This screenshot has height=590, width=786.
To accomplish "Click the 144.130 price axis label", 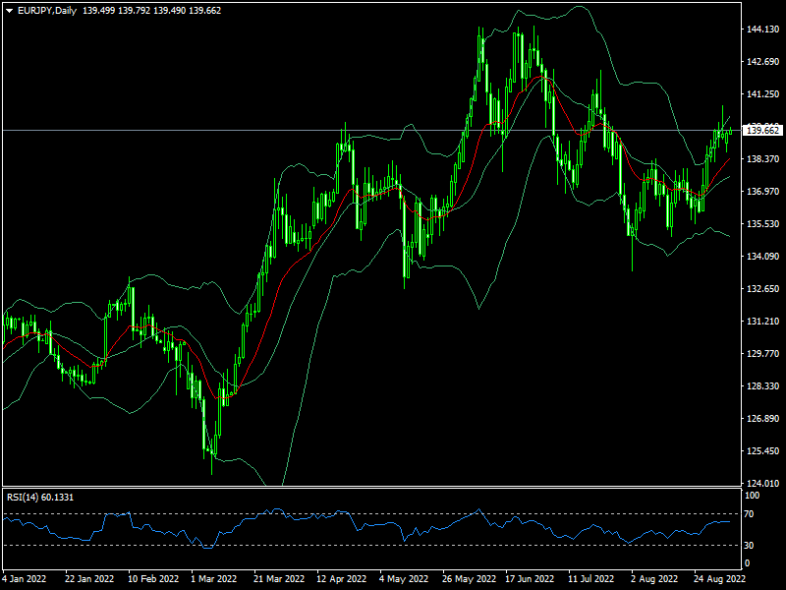I will (763, 29).
